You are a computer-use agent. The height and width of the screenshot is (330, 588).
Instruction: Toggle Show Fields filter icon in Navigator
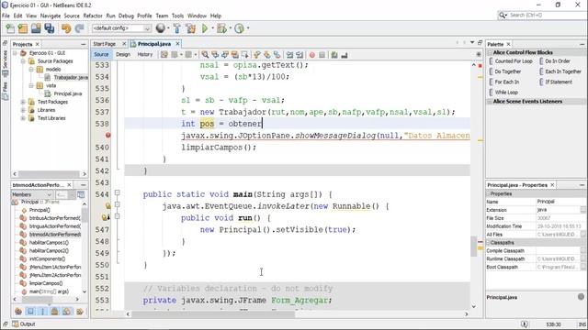(x=30, y=311)
